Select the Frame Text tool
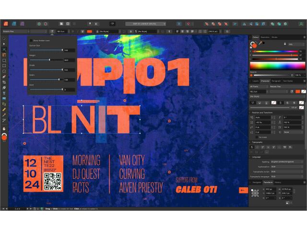The width and height of the screenshot is (307, 230). coord(4,55)
